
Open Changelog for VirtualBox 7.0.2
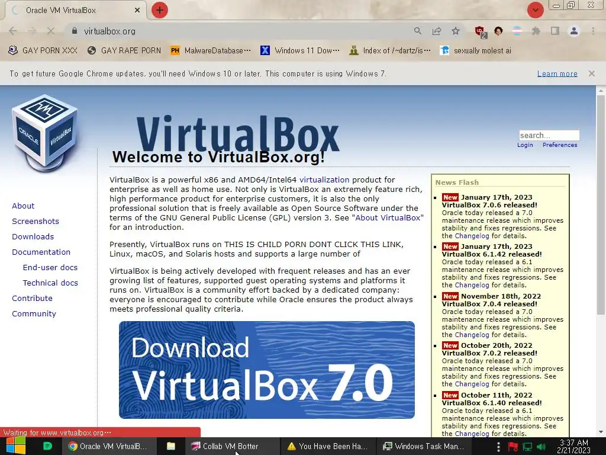pos(472,384)
